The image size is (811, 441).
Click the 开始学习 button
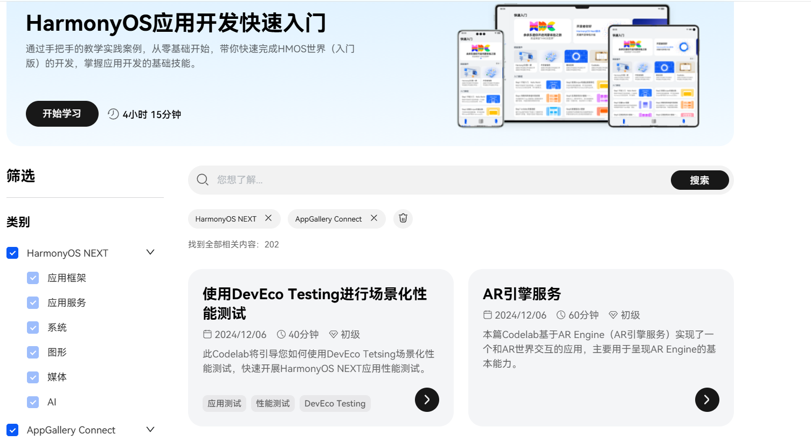tap(62, 114)
